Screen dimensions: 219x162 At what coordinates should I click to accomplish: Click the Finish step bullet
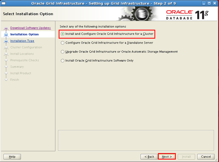point(6,80)
